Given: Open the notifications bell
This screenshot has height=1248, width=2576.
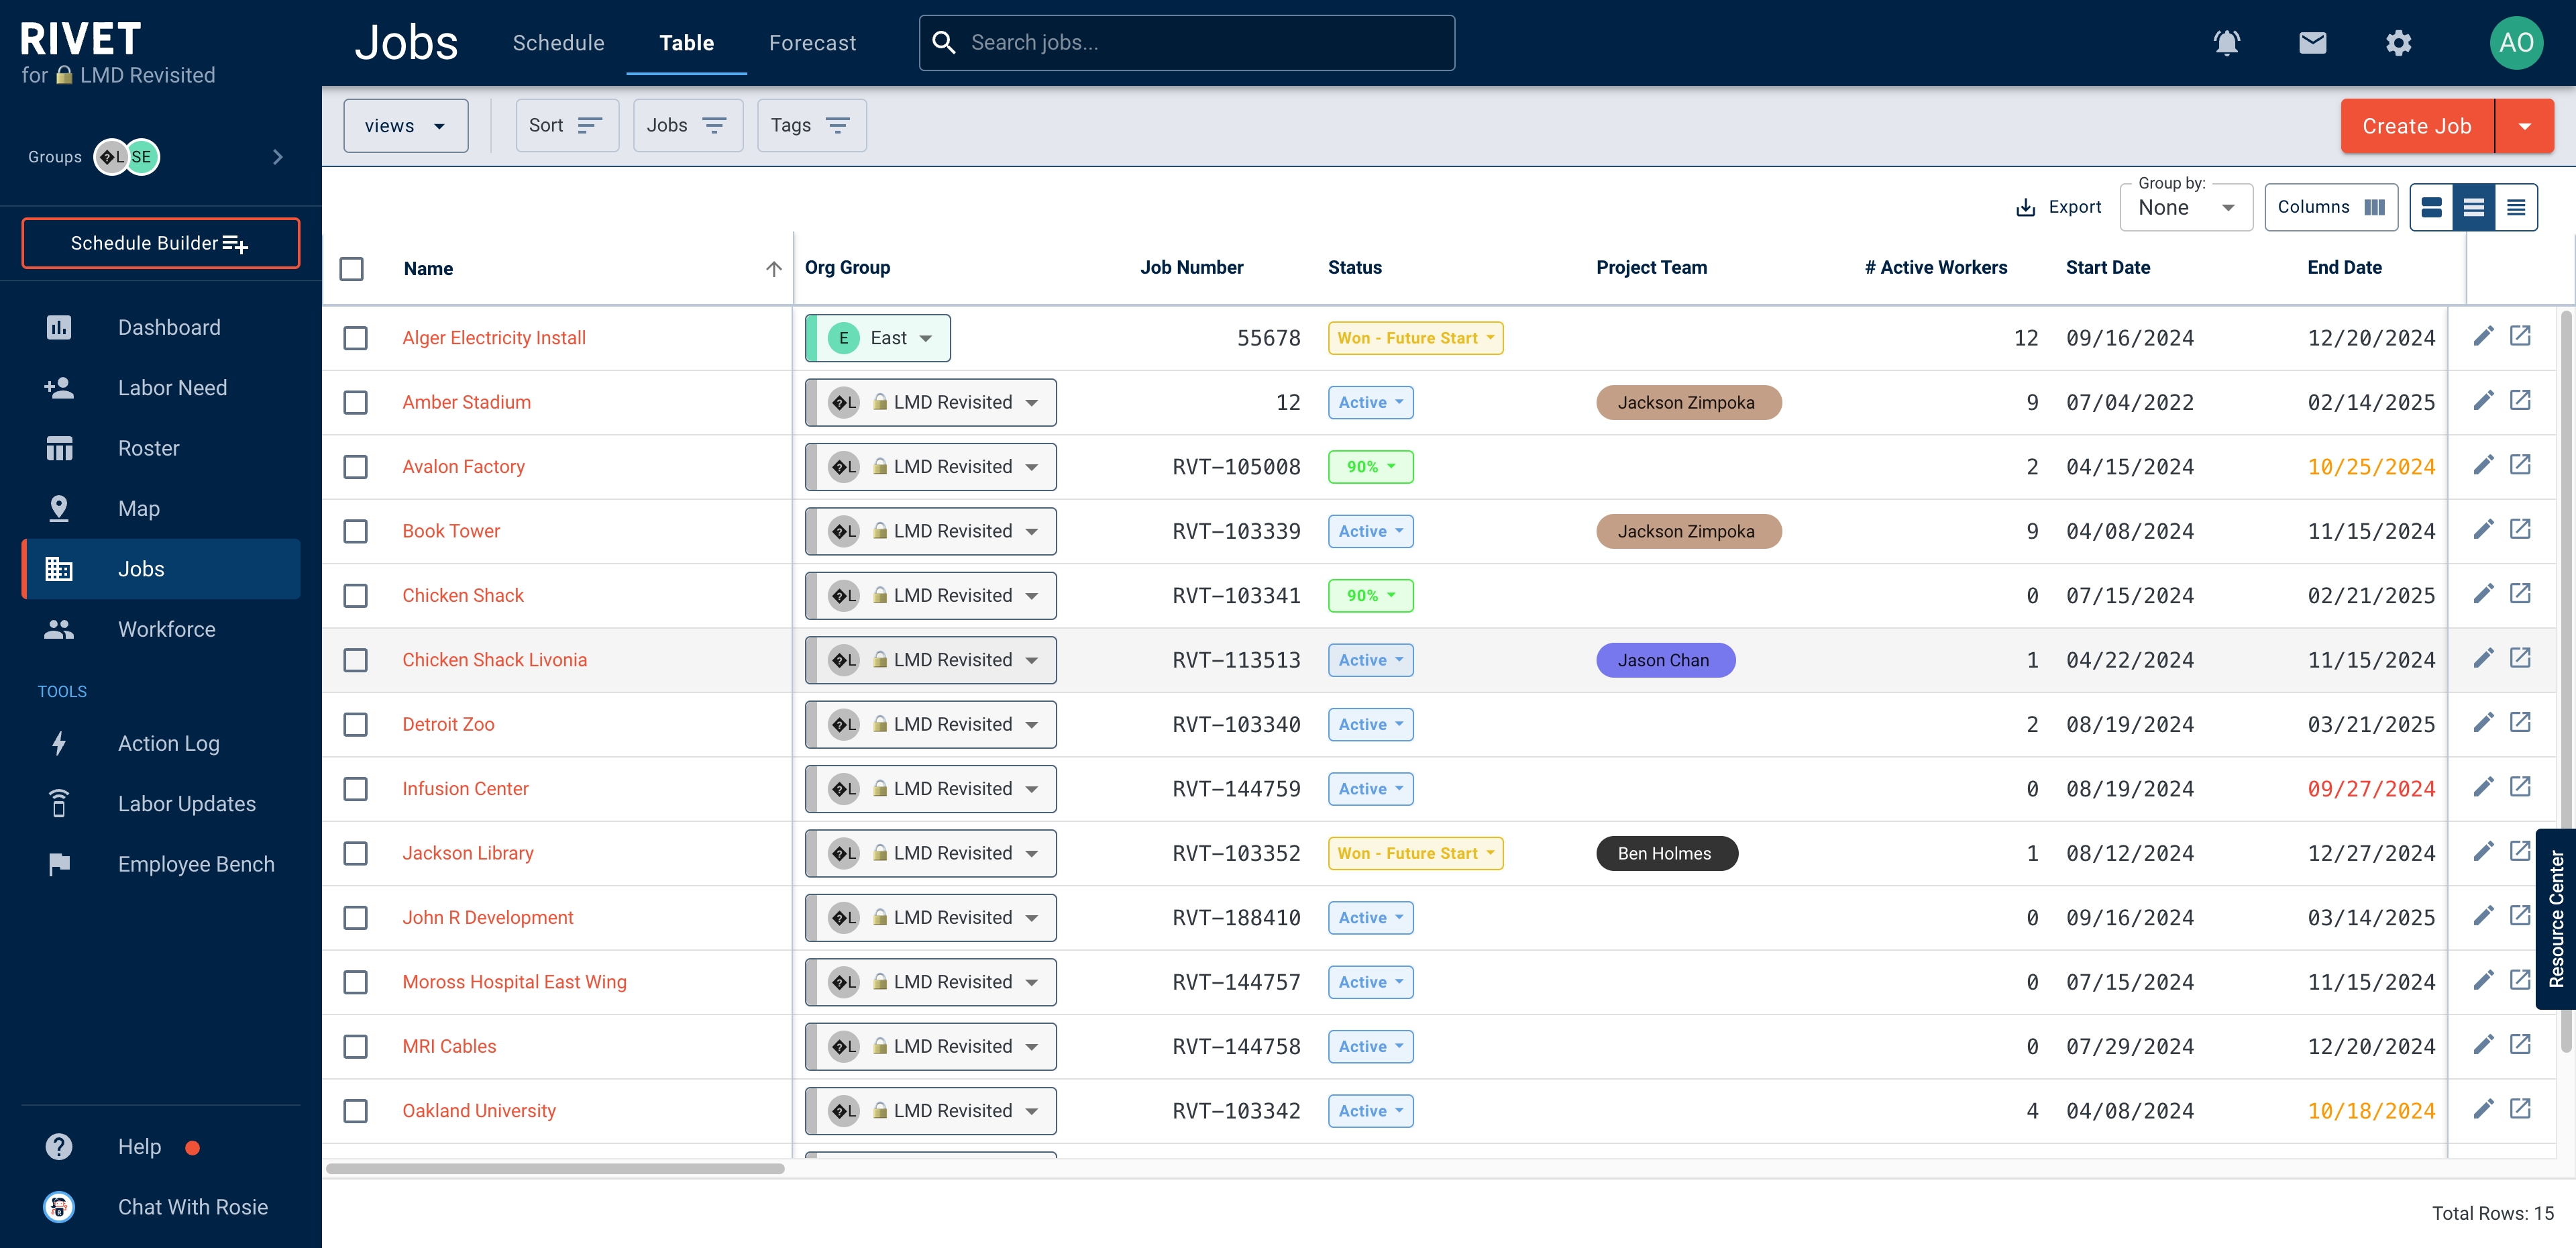Looking at the screenshot, I should (2226, 42).
